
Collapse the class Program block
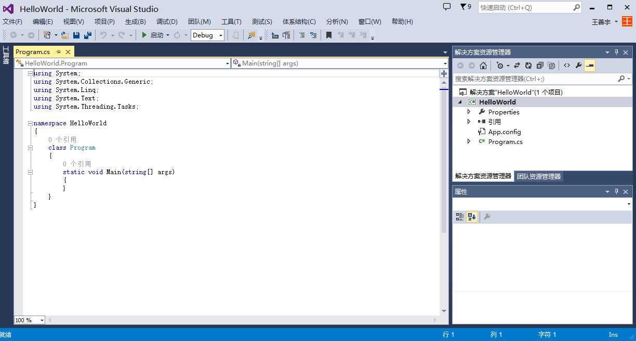tap(30, 148)
